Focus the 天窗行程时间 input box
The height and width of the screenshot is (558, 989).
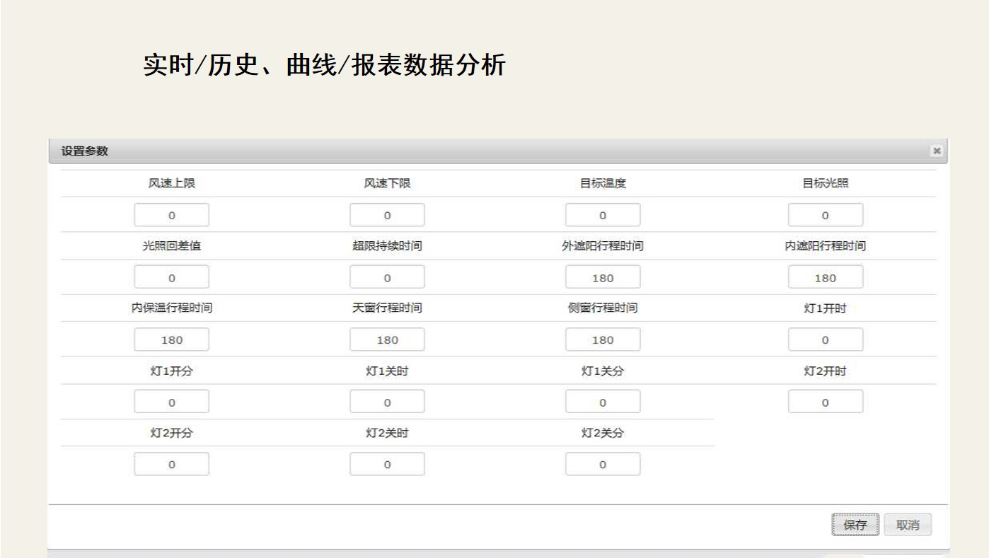[x=387, y=339]
